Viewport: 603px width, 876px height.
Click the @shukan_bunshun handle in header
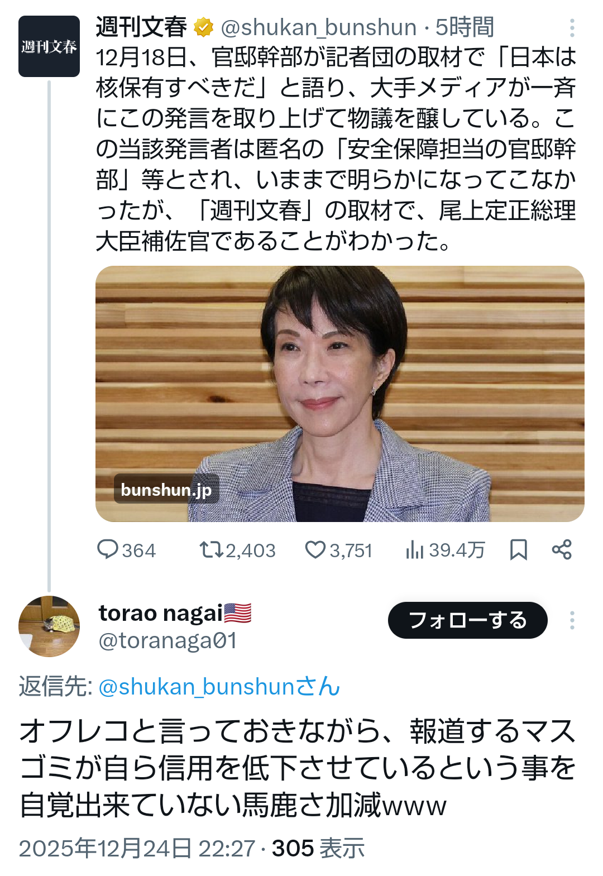pyautogui.click(x=319, y=27)
